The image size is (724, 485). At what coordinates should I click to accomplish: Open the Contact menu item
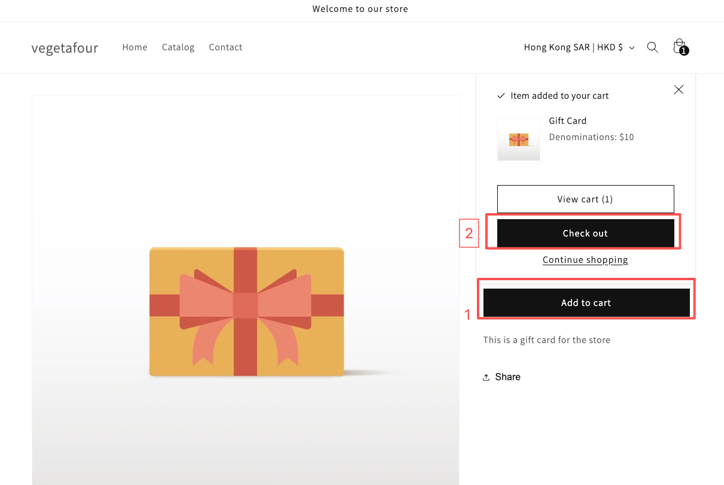(x=226, y=47)
